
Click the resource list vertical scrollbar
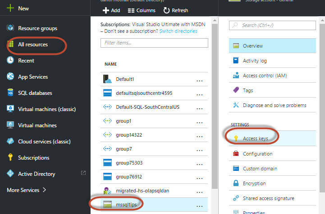[x=215, y=106]
